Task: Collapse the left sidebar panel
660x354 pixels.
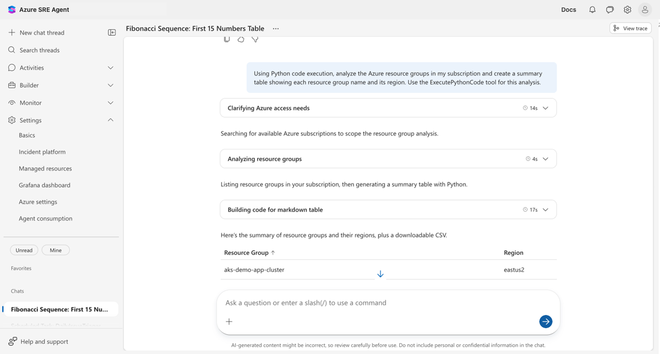Action: pos(112,32)
